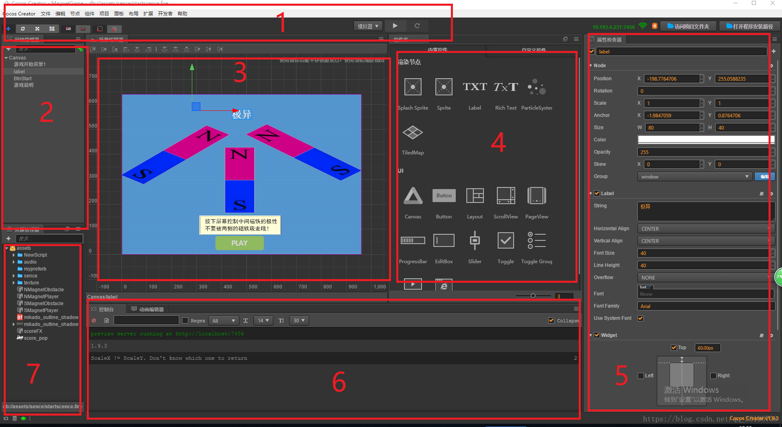
Task: Click the 访问项目文件夹 button
Action: (x=688, y=26)
